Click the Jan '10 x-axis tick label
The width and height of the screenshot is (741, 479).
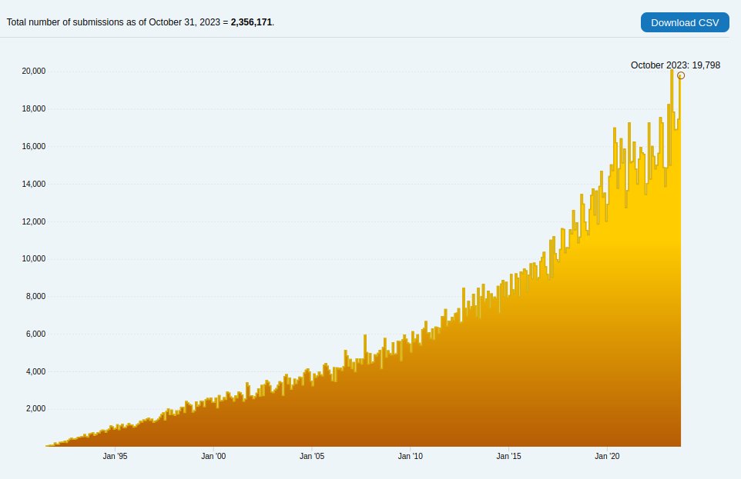[411, 456]
